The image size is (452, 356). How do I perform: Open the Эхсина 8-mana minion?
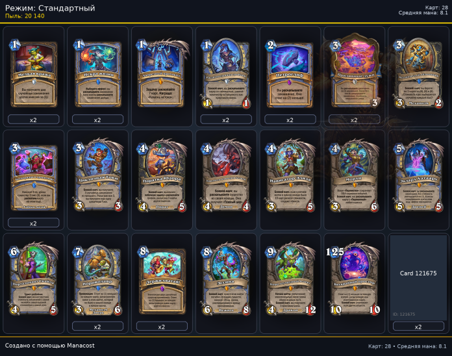coord(226,279)
